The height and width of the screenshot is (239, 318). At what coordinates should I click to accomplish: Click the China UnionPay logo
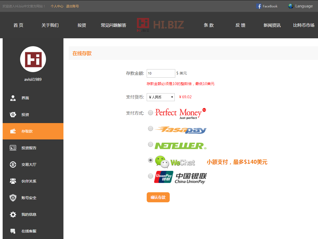pyautogui.click(x=181, y=177)
